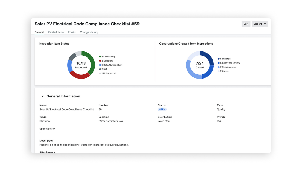The height and width of the screenshot is (170, 302).
Task: Open the Change History tab
Action: coord(89,32)
